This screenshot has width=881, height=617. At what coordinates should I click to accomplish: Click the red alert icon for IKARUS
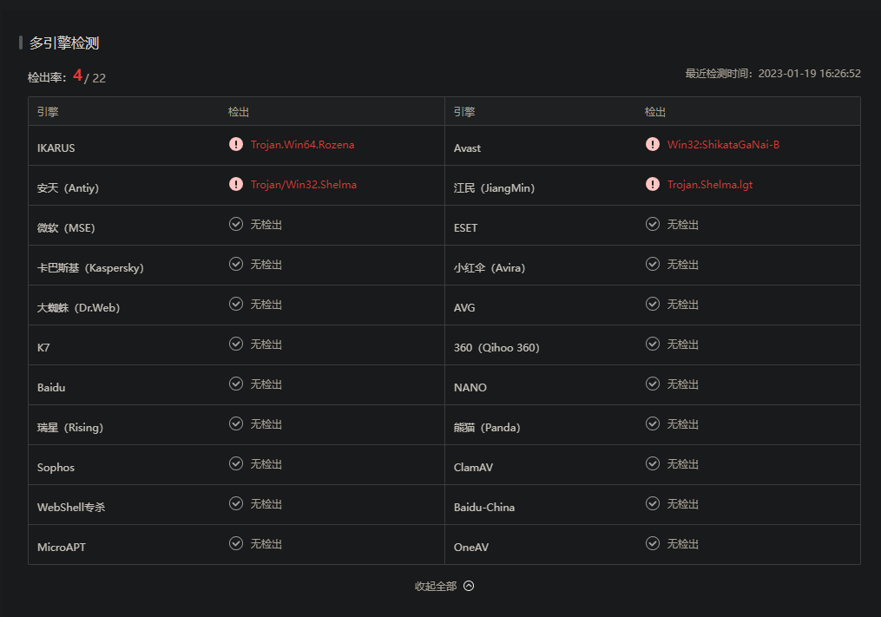coord(236,145)
